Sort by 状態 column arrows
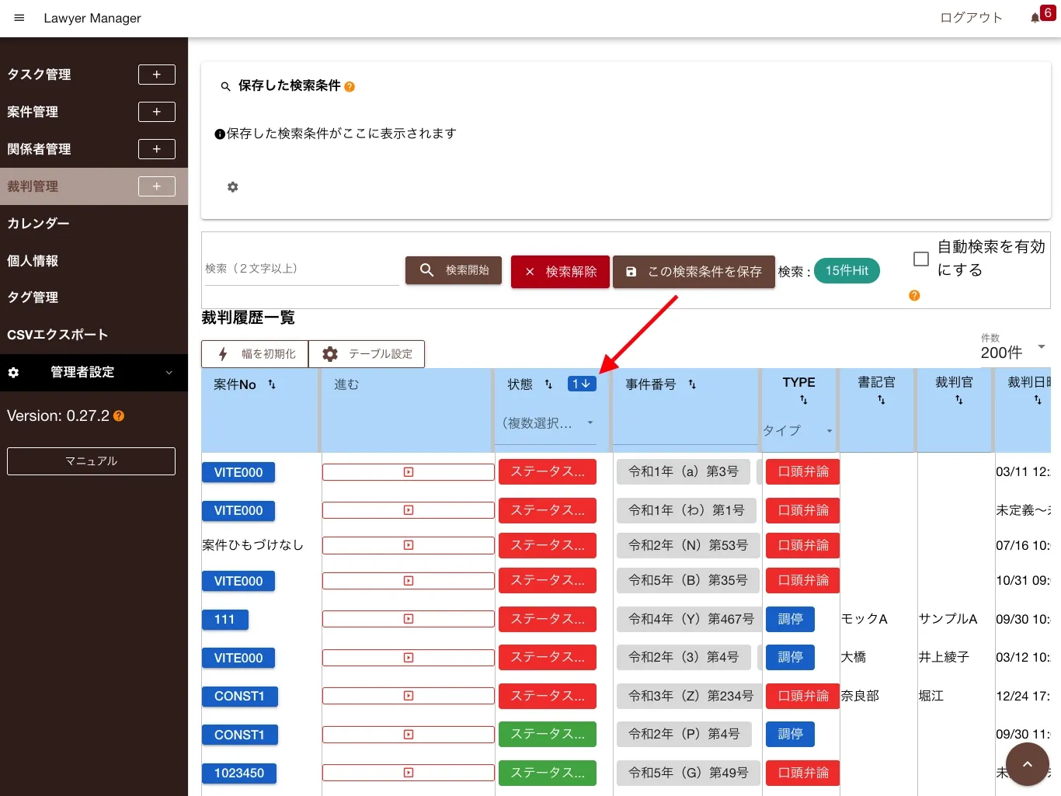This screenshot has height=796, width=1061. click(x=548, y=384)
